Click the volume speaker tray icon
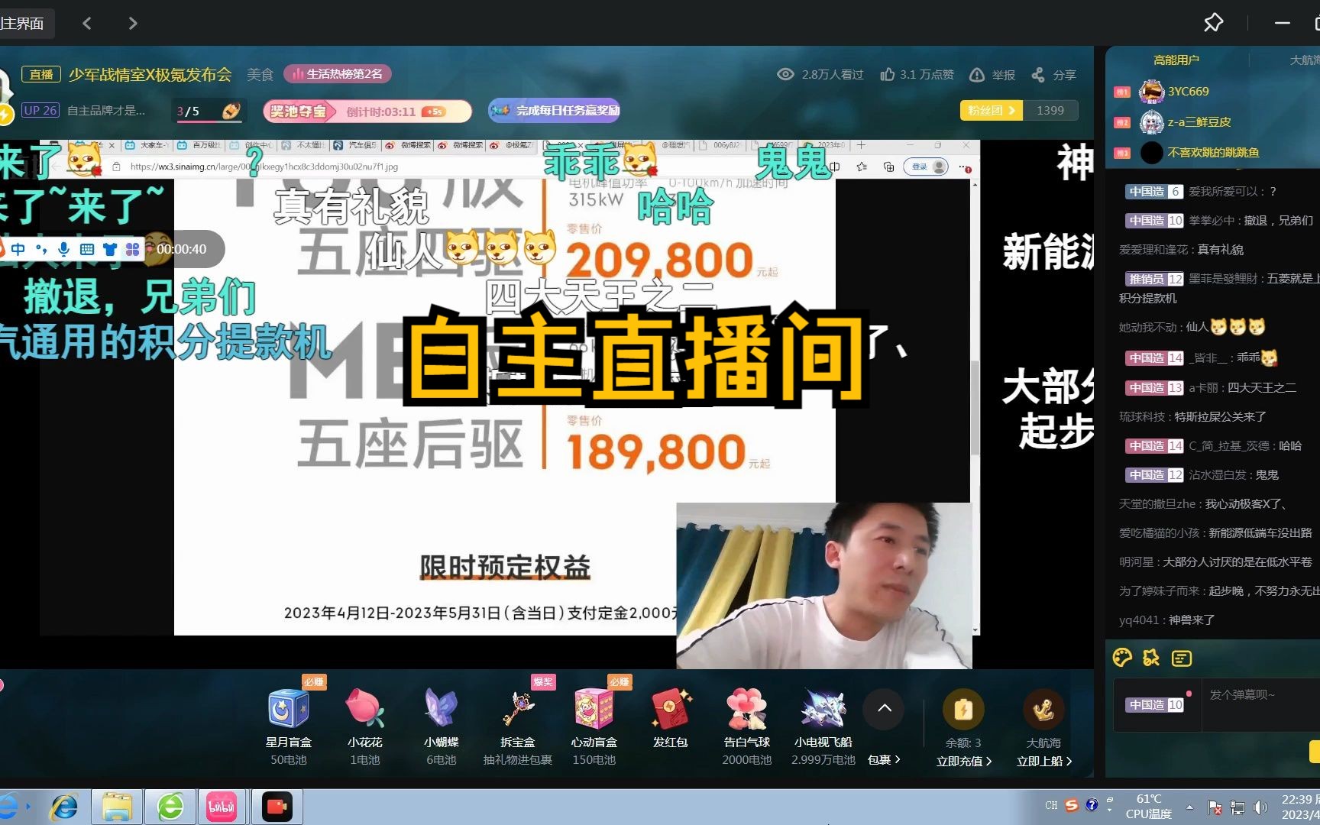1320x825 pixels. point(1260,807)
